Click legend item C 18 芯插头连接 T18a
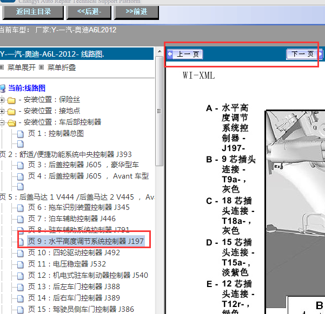The width and height of the screenshot is (325, 314). pyautogui.click(x=230, y=216)
